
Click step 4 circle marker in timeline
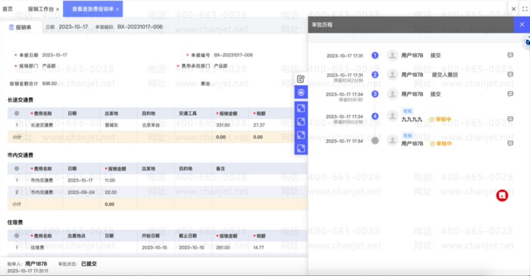[x=375, y=116]
